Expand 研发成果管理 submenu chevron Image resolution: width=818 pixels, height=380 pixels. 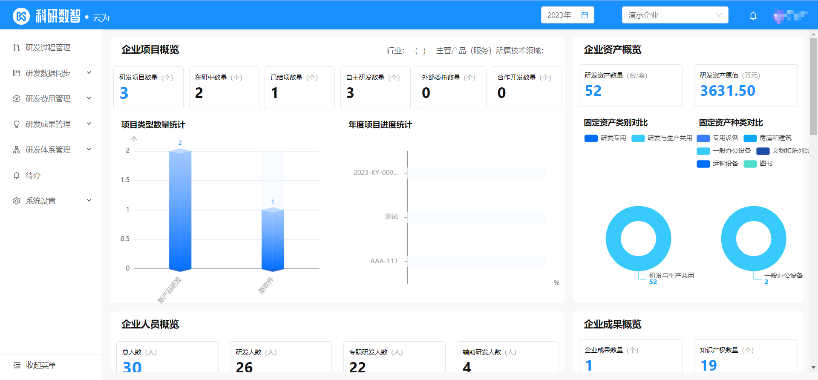tap(89, 124)
